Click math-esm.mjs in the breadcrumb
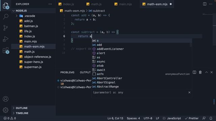This screenshot has width=216, height=121. point(75,11)
